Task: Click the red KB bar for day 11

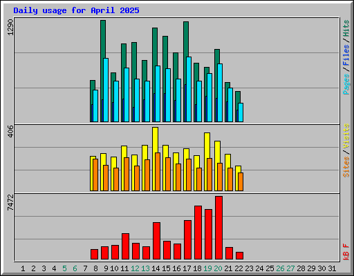Action: click(x=125, y=246)
